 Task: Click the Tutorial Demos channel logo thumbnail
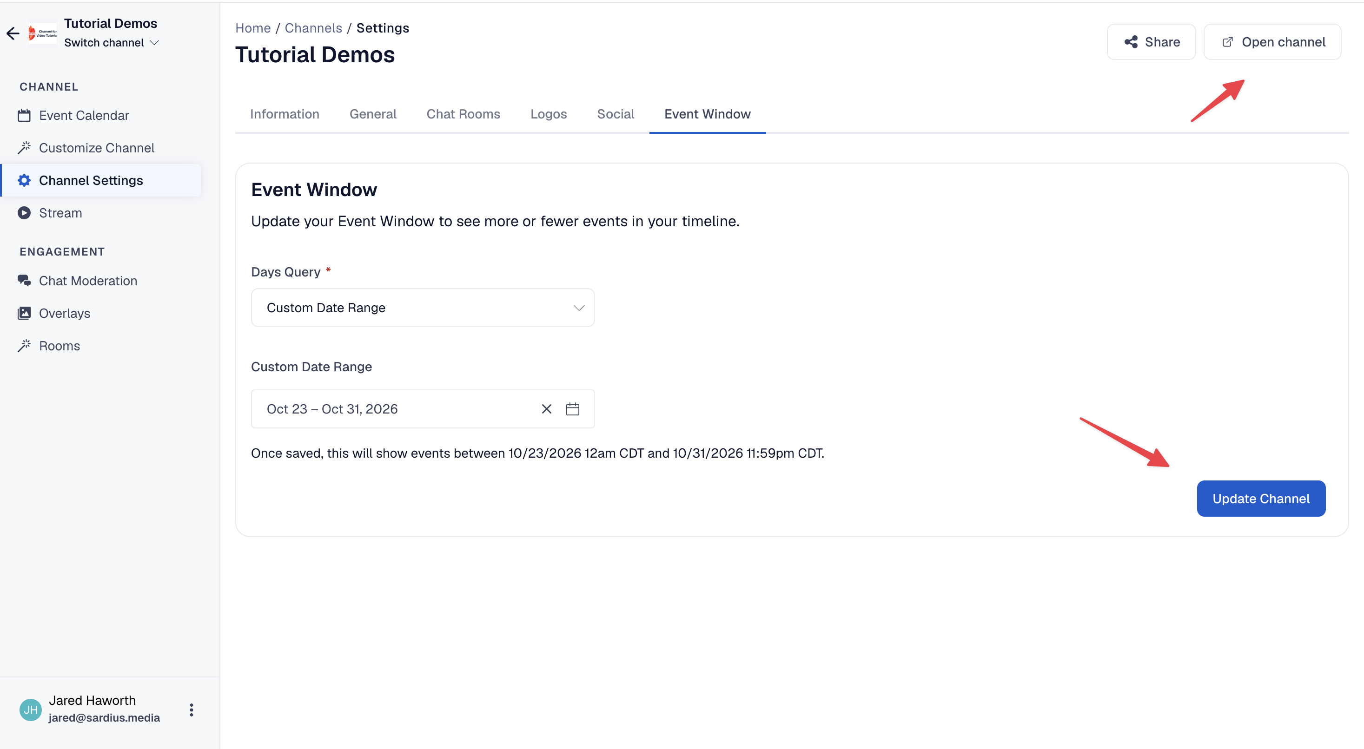pyautogui.click(x=42, y=33)
